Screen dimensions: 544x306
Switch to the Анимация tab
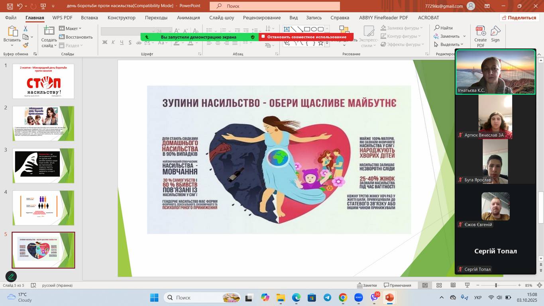coord(189,18)
